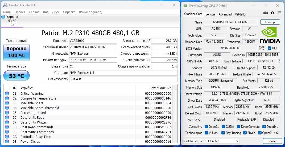Switch to the Advanced tab

[x=225, y=14]
